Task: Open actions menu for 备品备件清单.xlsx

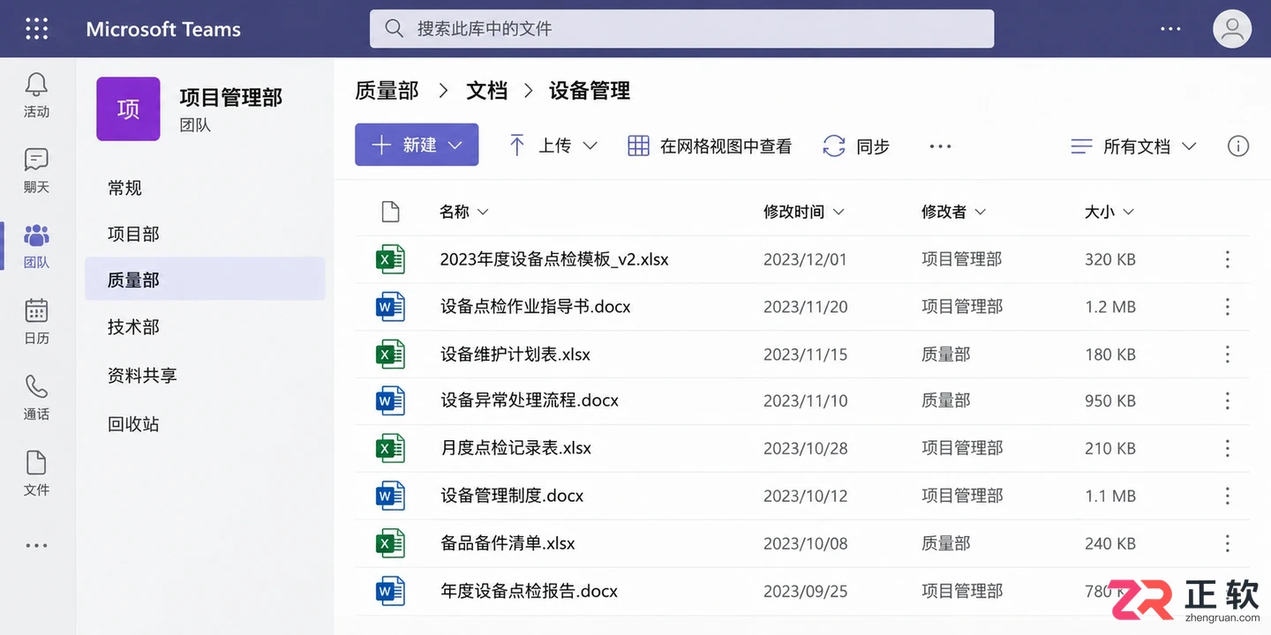Action: pyautogui.click(x=1227, y=543)
